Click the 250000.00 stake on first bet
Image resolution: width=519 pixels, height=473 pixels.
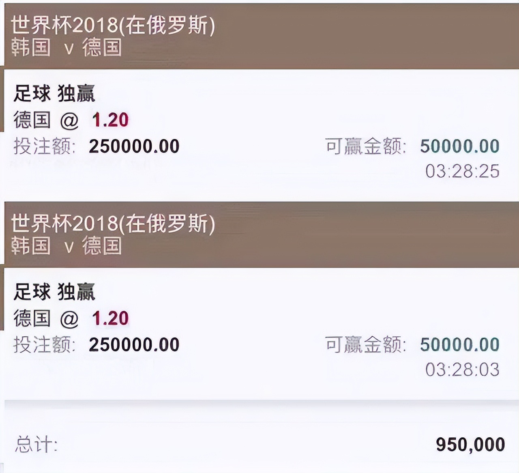click(x=134, y=146)
